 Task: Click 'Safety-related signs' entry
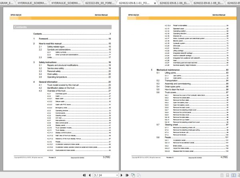tap(75, 47)
